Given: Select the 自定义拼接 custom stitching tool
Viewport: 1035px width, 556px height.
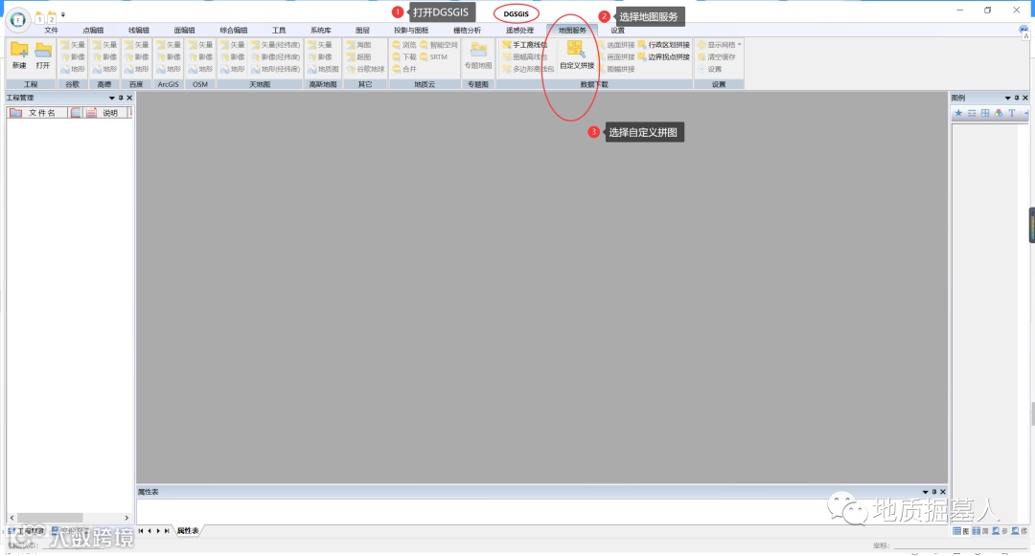Looking at the screenshot, I should click(x=576, y=54).
